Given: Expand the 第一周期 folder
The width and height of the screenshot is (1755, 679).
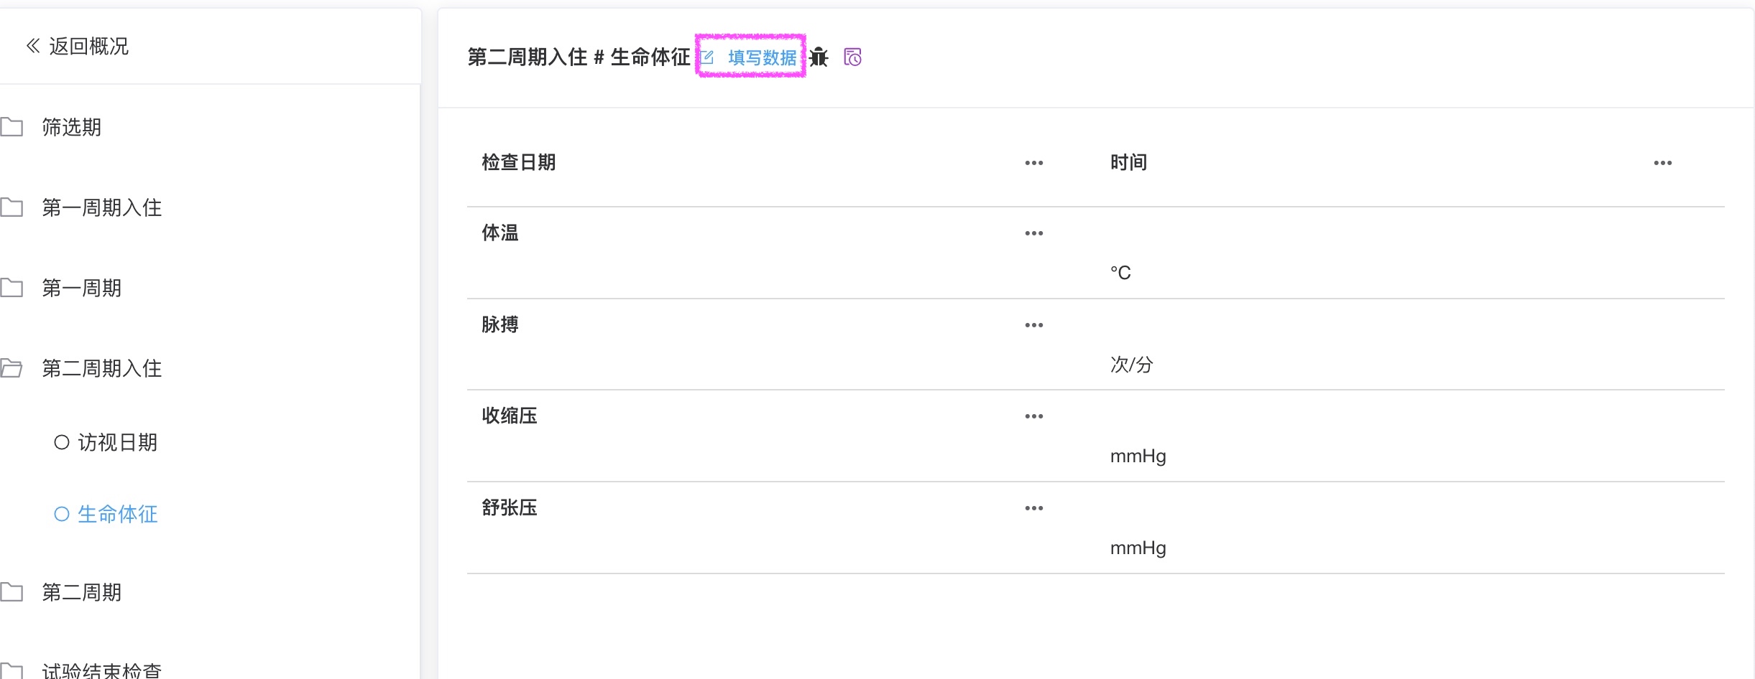Looking at the screenshot, I should click(81, 288).
